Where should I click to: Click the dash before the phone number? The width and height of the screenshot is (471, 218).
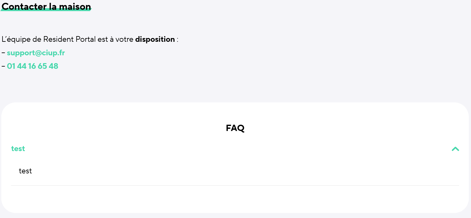click(x=3, y=66)
